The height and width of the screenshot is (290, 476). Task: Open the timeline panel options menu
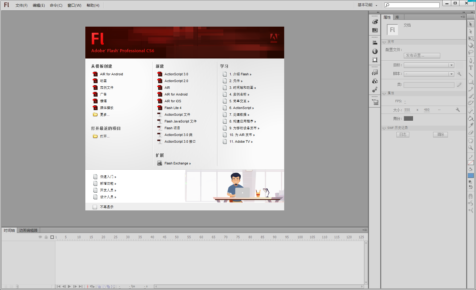tap(365, 230)
